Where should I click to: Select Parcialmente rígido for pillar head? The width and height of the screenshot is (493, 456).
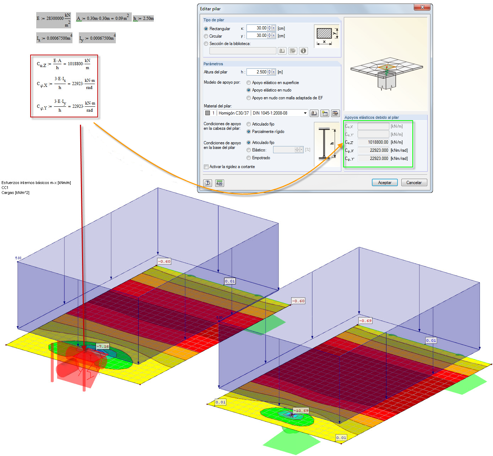coord(249,132)
